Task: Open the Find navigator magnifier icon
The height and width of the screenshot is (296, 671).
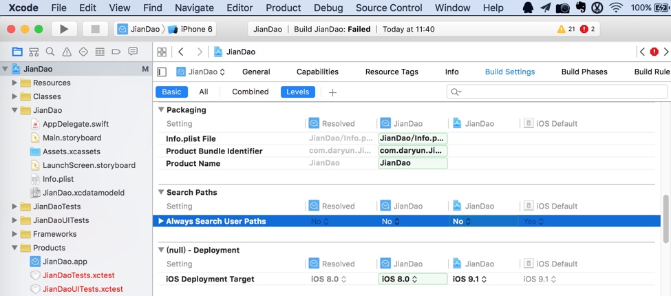Action: [50, 52]
